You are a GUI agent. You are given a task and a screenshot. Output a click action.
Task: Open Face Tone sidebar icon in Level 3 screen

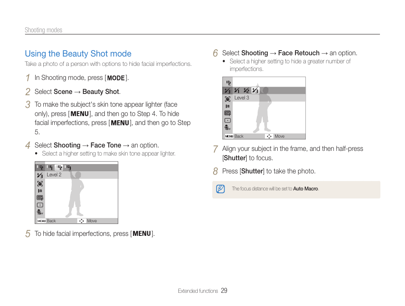tap(228, 83)
